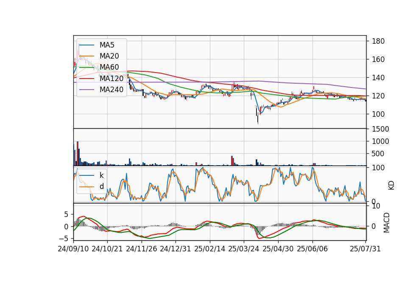Click the purple MA240 legend line swatch
Image resolution: width=407 pixels, height=293 pixels.
click(86, 90)
